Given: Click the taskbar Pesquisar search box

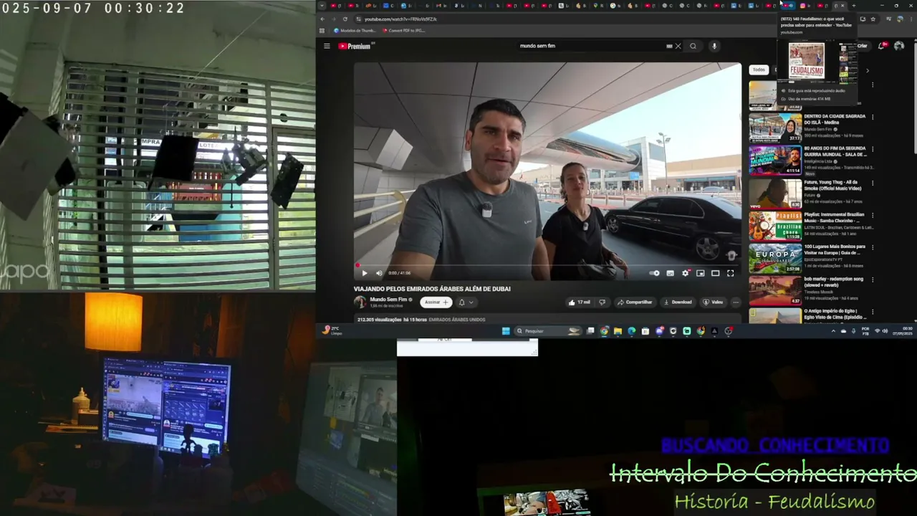Looking at the screenshot, I should click(548, 331).
